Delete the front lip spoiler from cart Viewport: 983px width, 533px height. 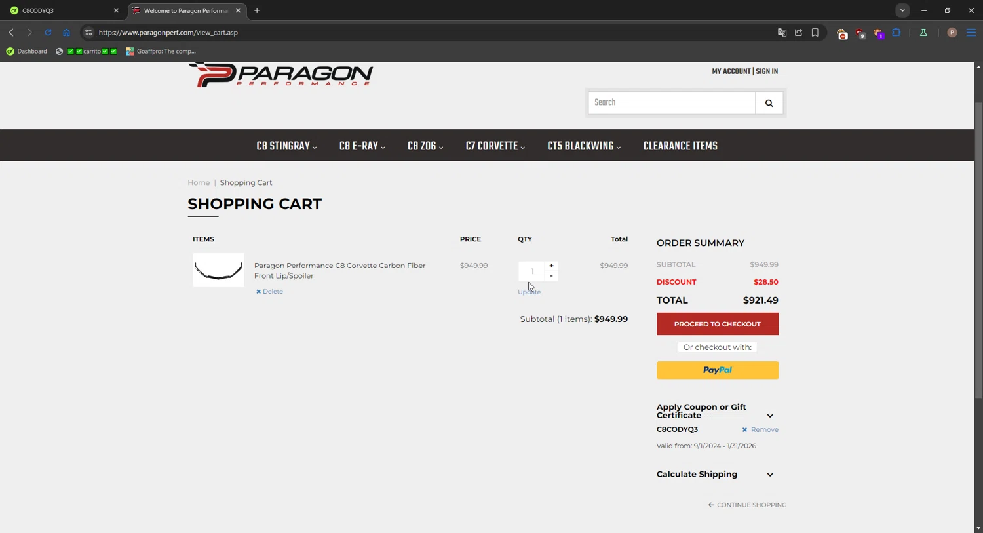pos(269,292)
